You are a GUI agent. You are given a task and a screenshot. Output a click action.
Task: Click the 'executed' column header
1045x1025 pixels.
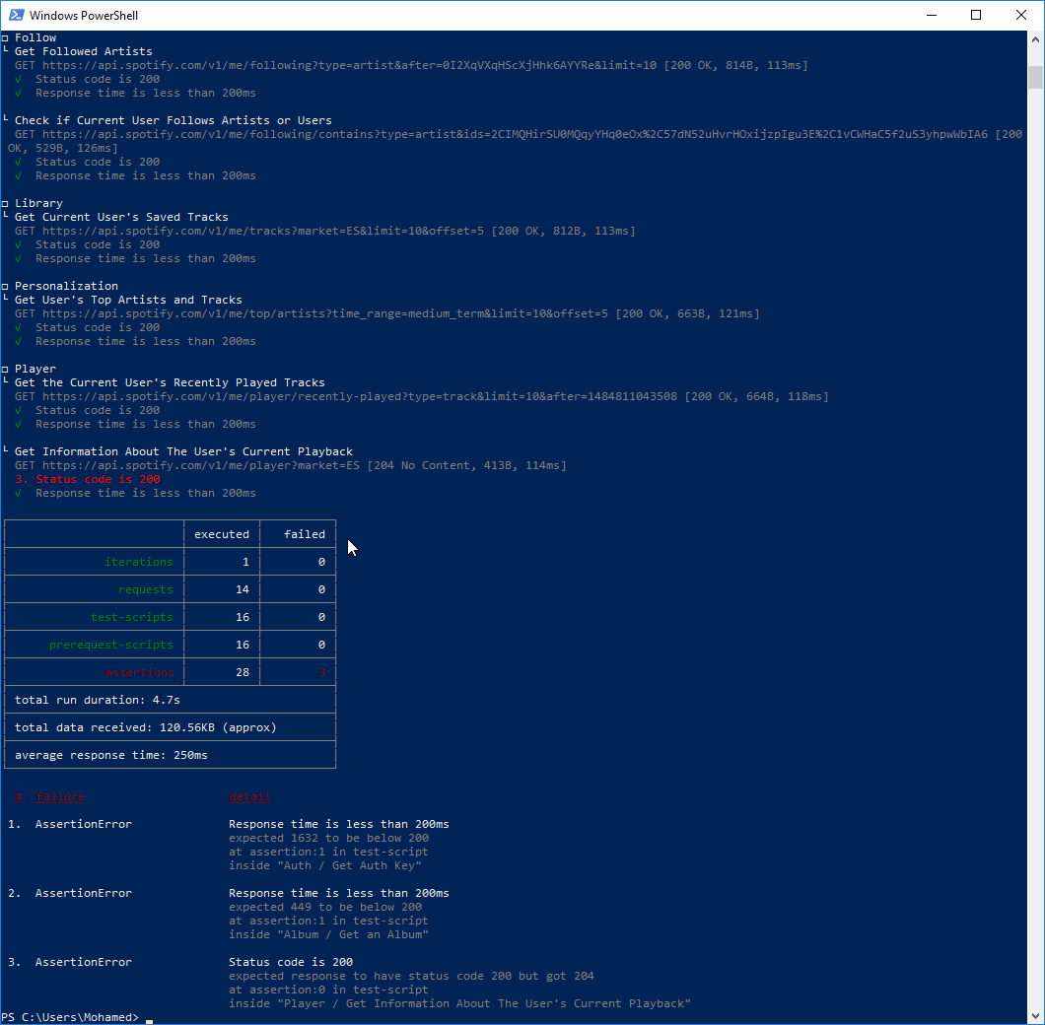click(221, 534)
